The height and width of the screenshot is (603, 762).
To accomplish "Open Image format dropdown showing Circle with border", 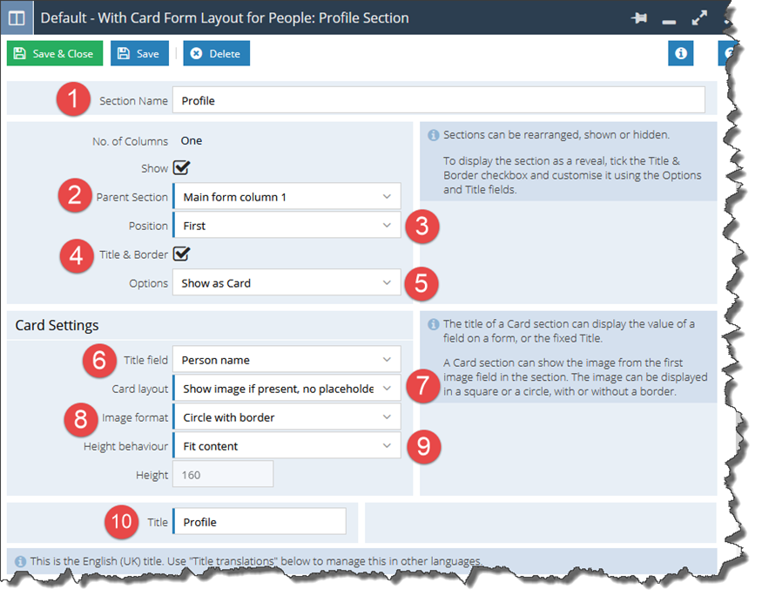I will point(287,417).
